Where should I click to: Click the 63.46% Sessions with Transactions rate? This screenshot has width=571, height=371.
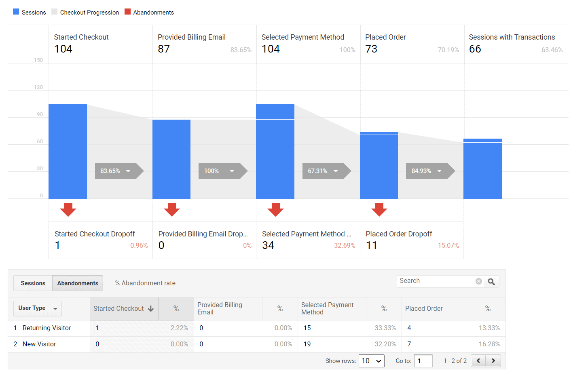coord(552,50)
